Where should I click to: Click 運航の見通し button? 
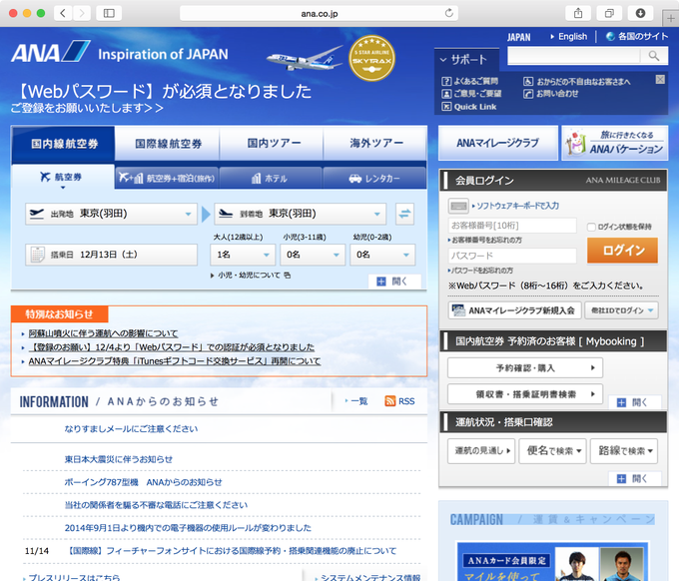click(x=481, y=450)
